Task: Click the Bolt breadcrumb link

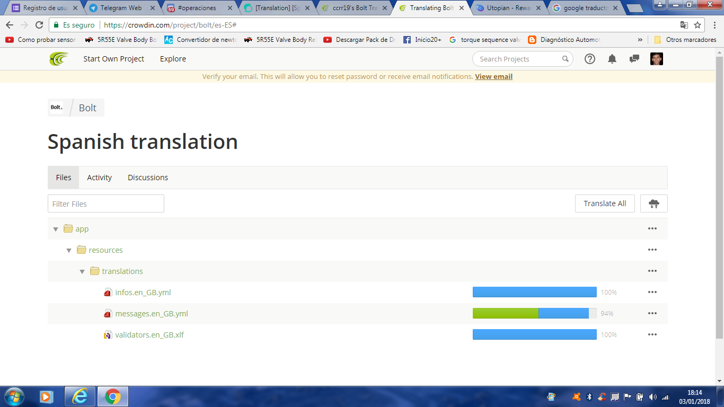Action: tap(87, 108)
